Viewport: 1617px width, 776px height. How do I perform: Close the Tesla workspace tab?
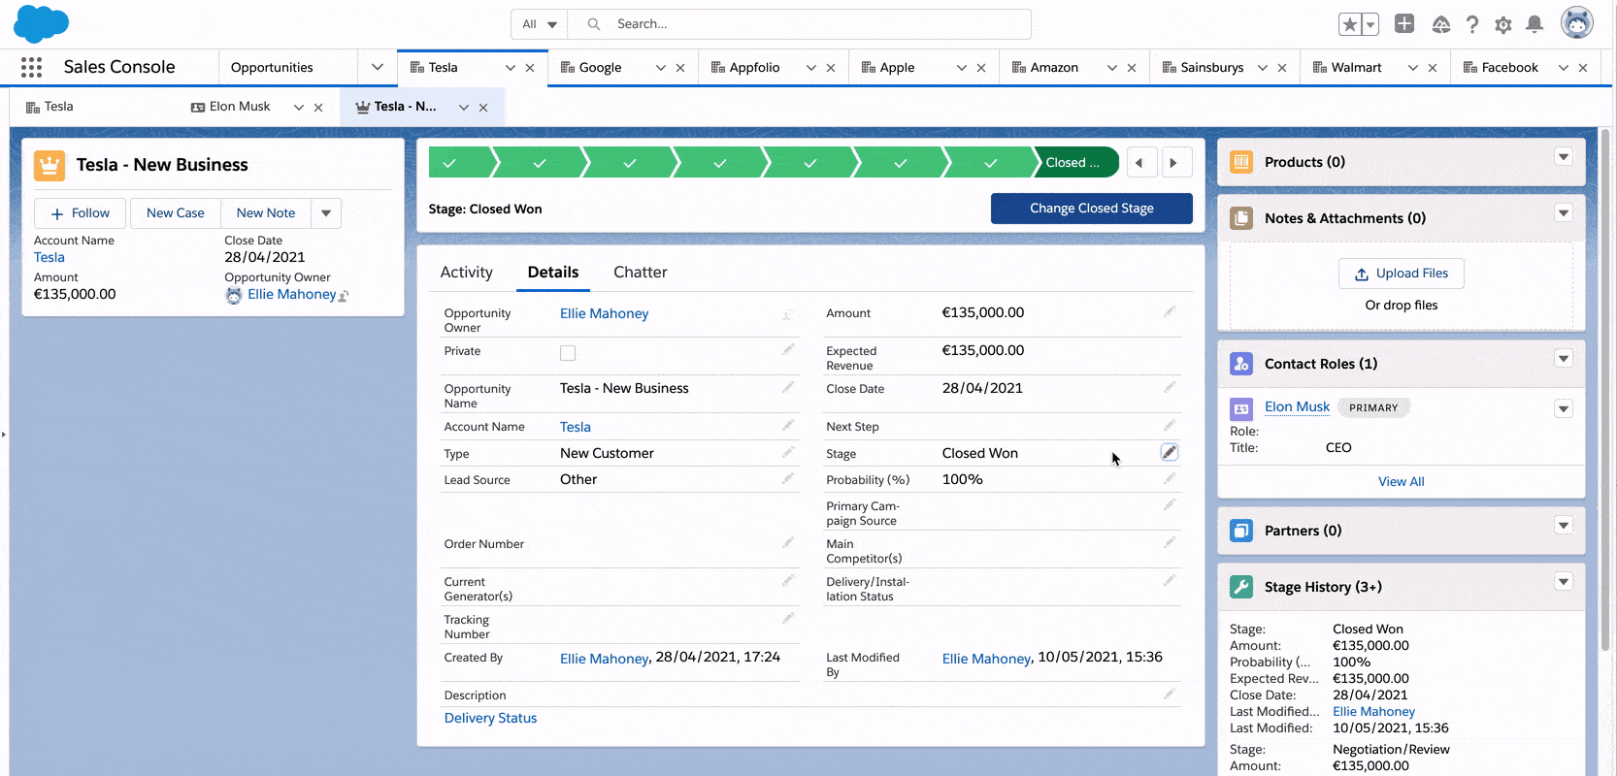pos(530,68)
